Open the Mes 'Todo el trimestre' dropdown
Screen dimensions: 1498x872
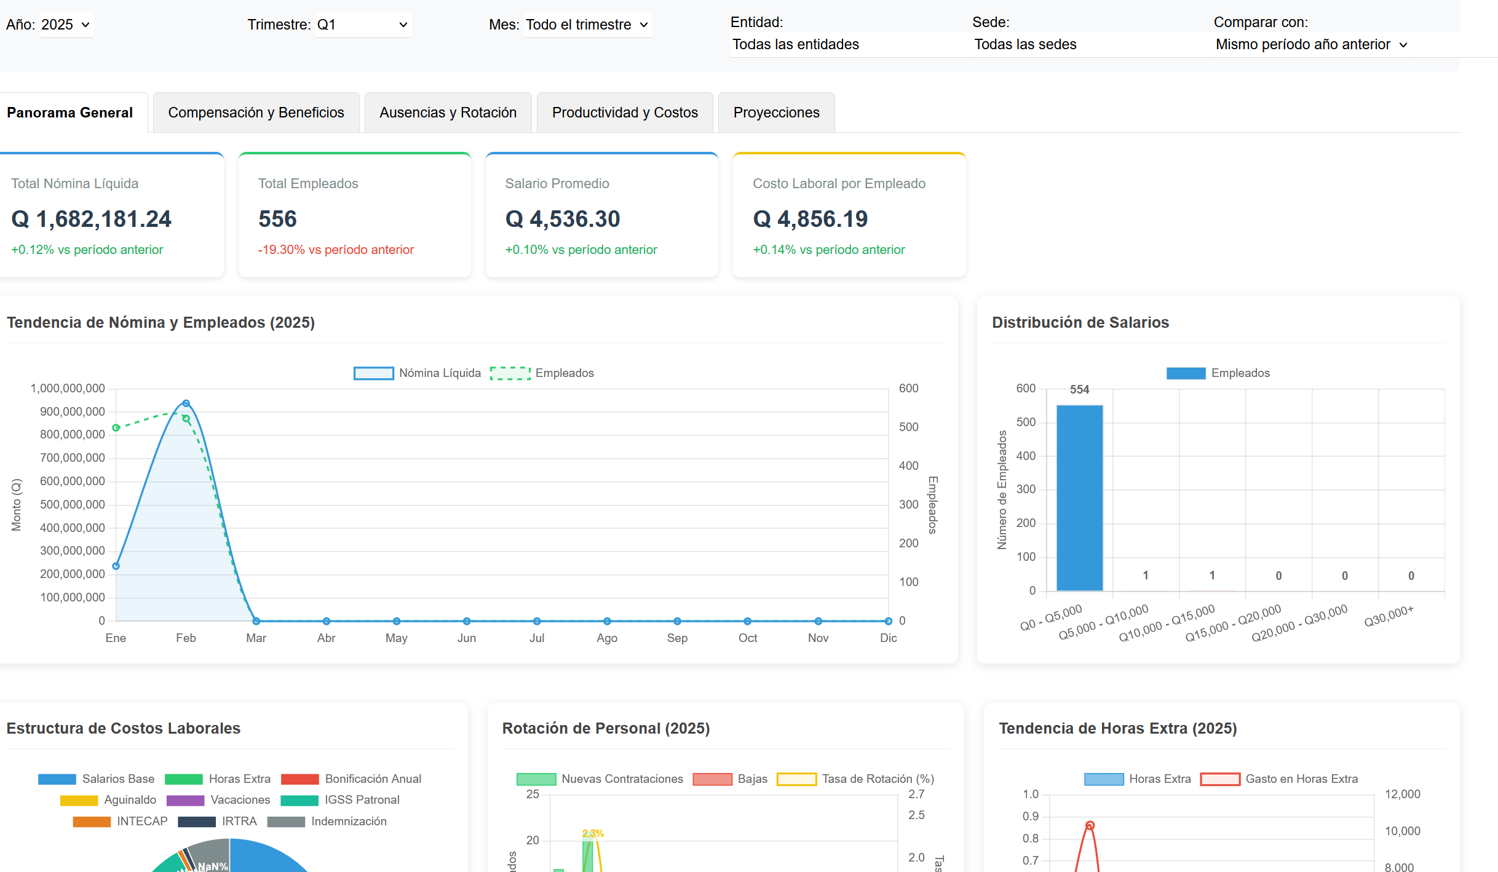pyautogui.click(x=587, y=25)
